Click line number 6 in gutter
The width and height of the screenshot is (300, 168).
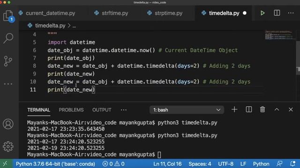34,50
